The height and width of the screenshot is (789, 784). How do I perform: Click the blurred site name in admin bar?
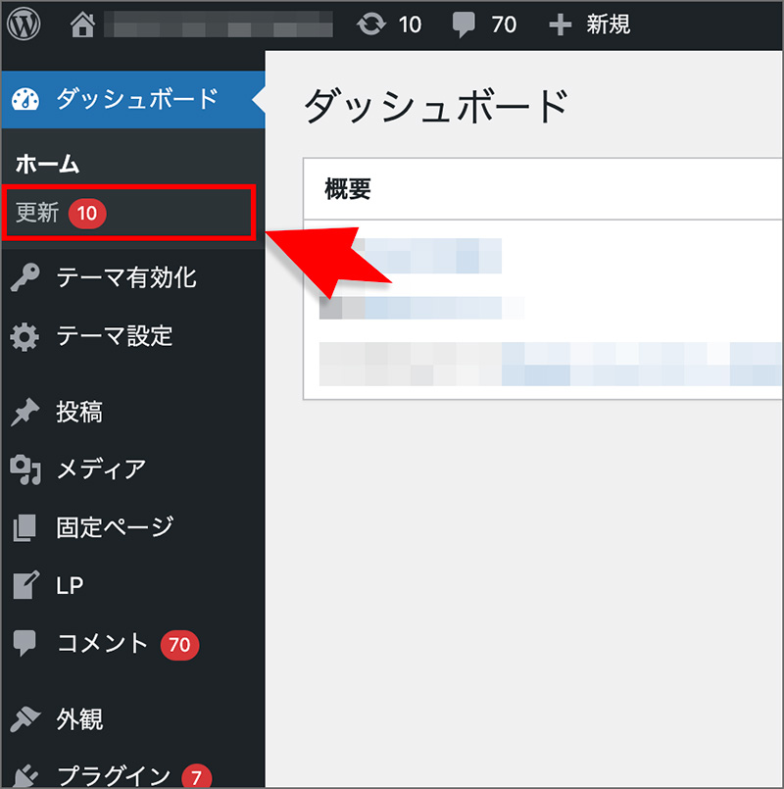click(x=219, y=25)
